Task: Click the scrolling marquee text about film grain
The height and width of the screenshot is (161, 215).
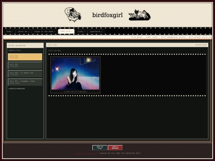Action: tap(170, 37)
